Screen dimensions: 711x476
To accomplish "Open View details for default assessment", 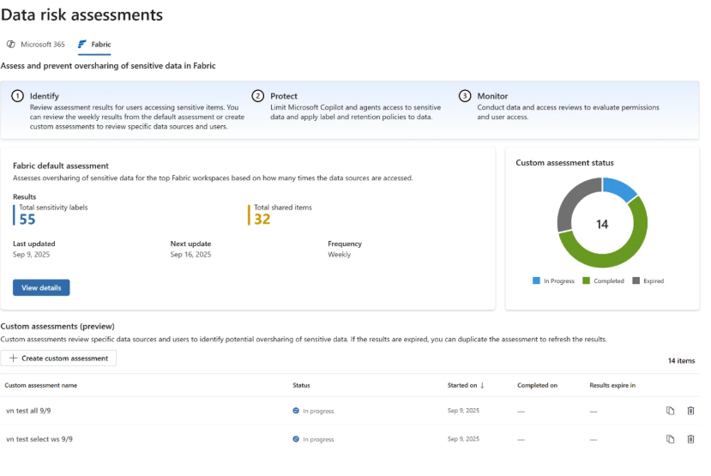I will pos(41,288).
